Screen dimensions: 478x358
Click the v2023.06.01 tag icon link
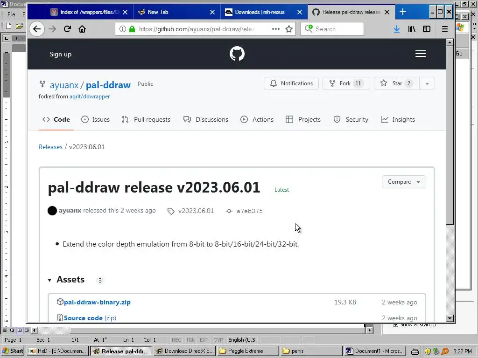click(x=171, y=211)
